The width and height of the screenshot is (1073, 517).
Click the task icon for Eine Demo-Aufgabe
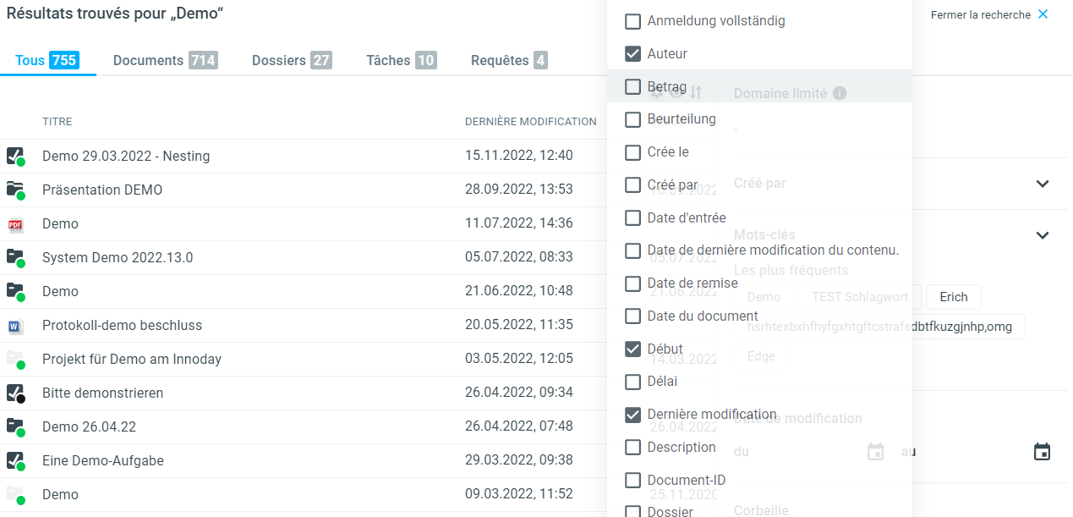click(15, 460)
